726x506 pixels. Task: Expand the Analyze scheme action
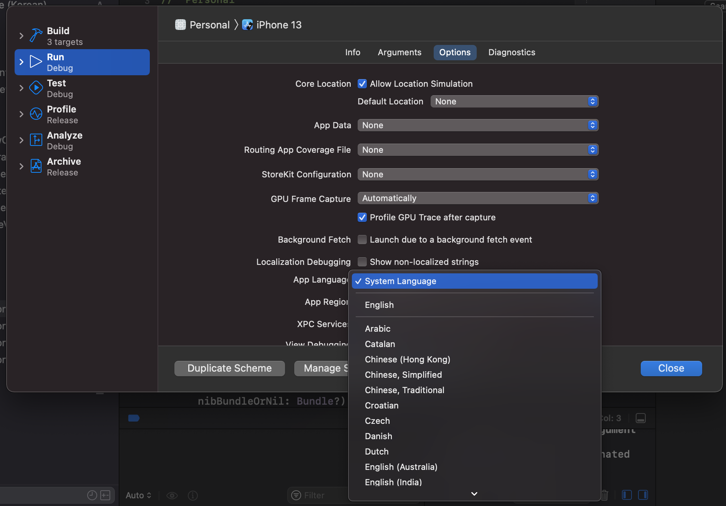[x=22, y=140]
